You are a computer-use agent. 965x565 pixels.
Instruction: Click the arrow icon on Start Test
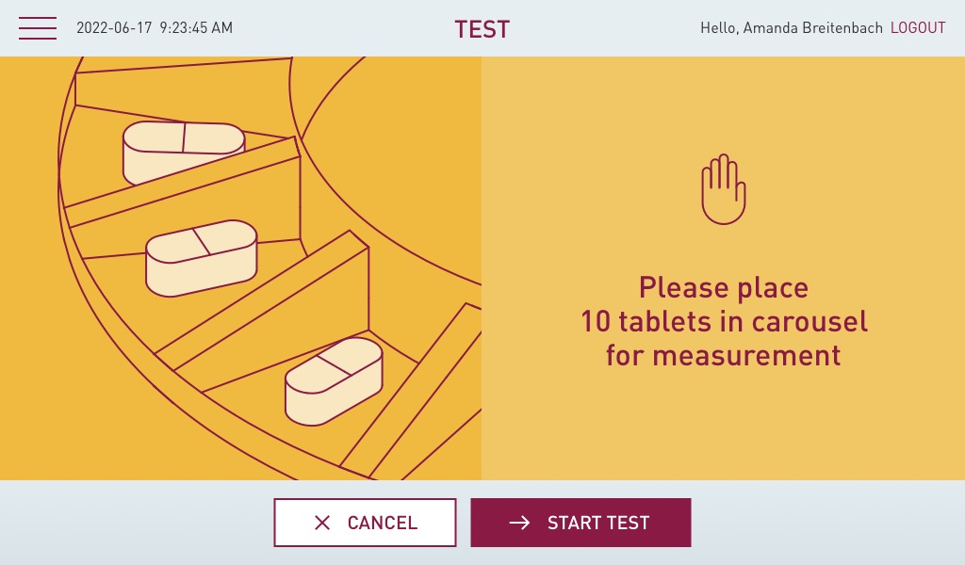tap(519, 523)
